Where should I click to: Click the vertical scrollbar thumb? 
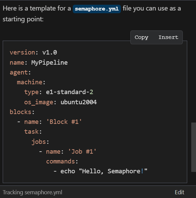tap(194, 147)
